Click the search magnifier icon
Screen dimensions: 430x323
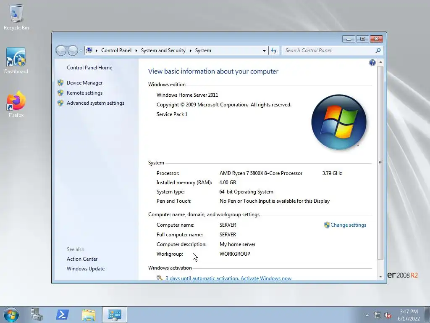click(x=378, y=50)
